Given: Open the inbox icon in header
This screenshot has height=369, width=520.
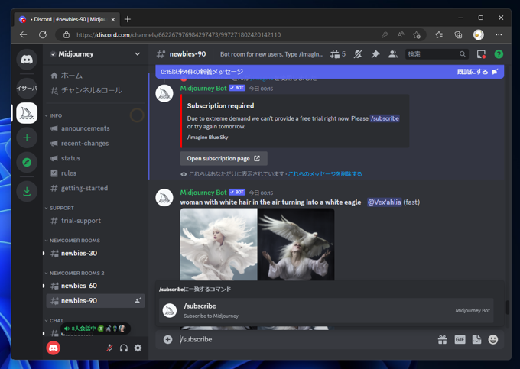Looking at the screenshot, I should pyautogui.click(x=481, y=54).
